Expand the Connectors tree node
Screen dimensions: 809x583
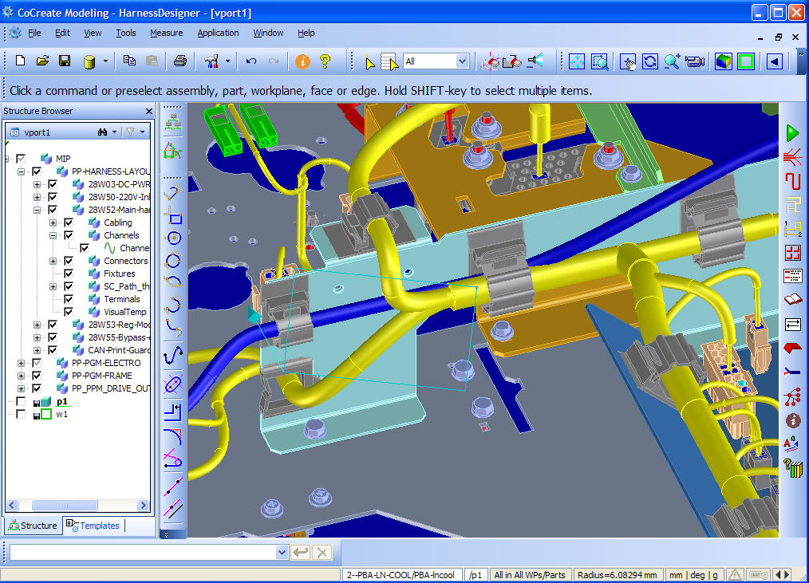click(53, 261)
